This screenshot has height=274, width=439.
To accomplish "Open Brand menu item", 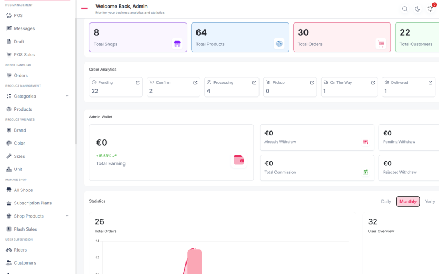I will coord(20,130).
